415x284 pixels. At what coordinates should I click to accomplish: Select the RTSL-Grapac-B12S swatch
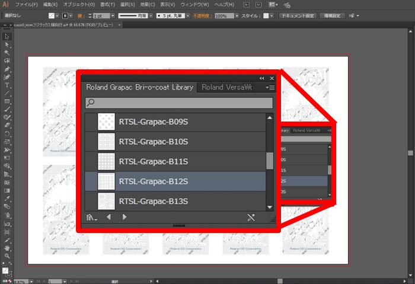point(175,181)
